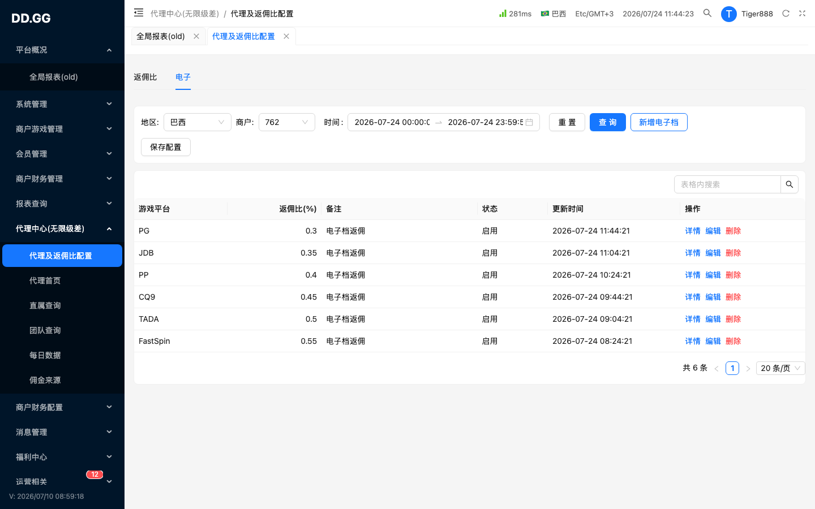The height and width of the screenshot is (509, 815).
Task: Click 新增电子档 button
Action: point(659,122)
